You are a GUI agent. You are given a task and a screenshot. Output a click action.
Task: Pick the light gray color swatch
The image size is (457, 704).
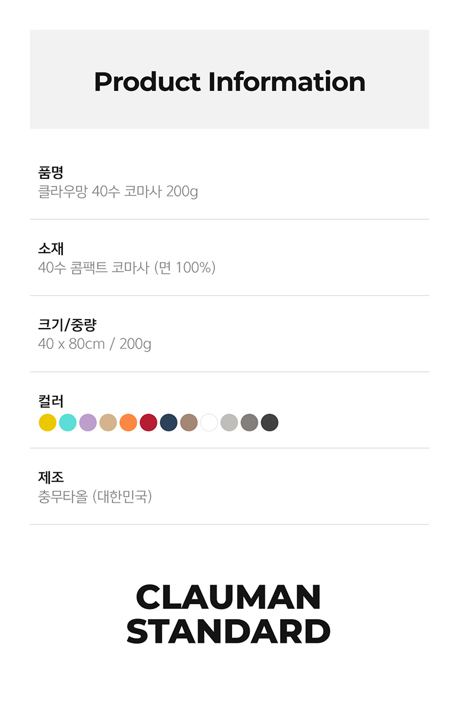[229, 422]
